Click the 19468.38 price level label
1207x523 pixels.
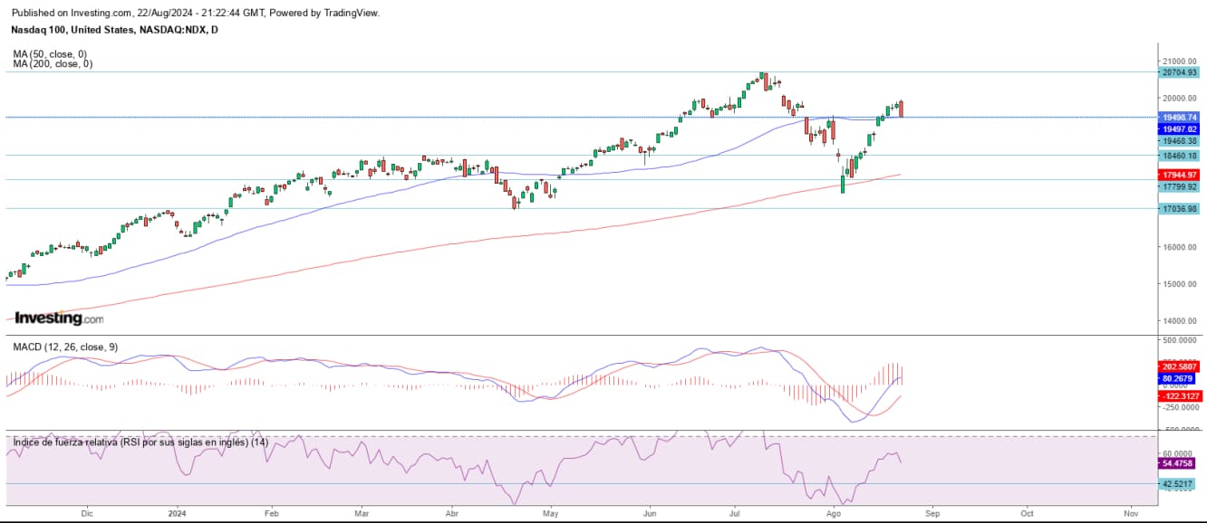(1179, 141)
